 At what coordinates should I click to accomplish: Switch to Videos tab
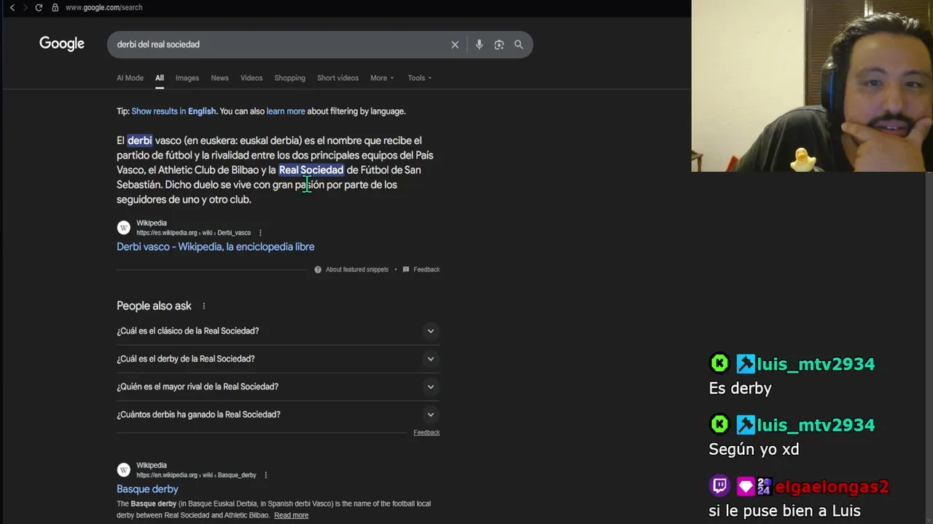[x=251, y=78]
